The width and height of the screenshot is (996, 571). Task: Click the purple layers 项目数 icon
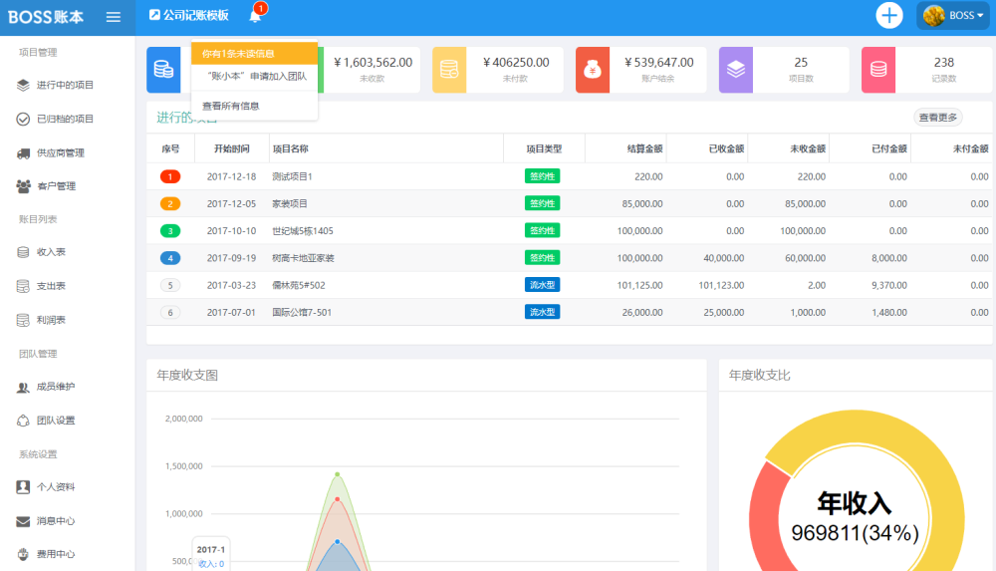pyautogui.click(x=736, y=70)
